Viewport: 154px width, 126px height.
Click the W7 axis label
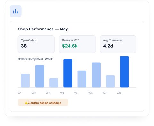104,93
